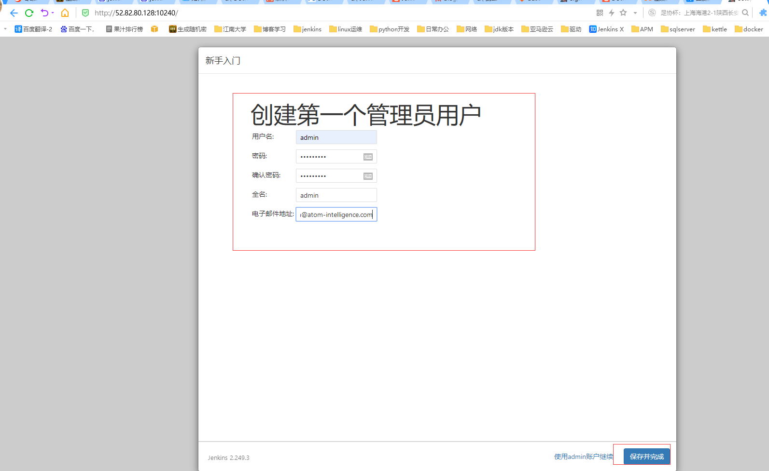Click the search magnifier icon in toolbar
Screen dimensions: 769x471
pos(745,13)
